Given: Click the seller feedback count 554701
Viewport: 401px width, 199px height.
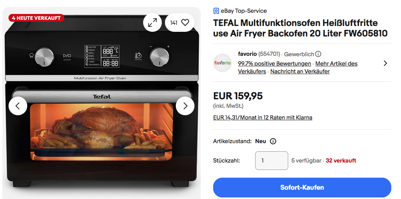Looking at the screenshot, I should tap(269, 54).
